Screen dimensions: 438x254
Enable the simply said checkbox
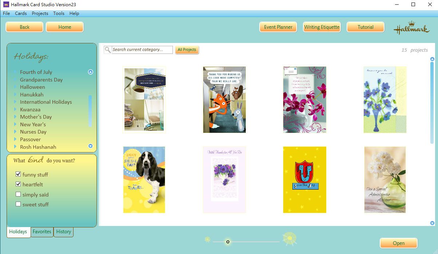[x=18, y=194]
